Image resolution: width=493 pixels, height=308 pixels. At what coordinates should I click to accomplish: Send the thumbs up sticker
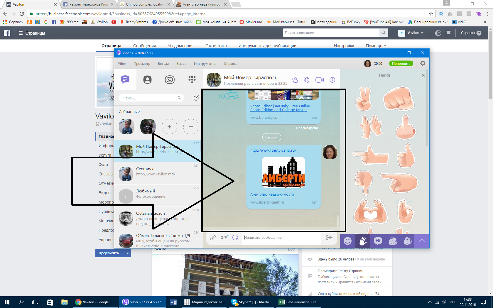click(x=406, y=155)
